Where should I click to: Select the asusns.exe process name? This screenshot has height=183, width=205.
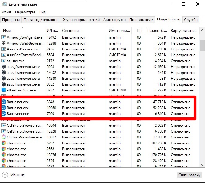tap(15, 61)
